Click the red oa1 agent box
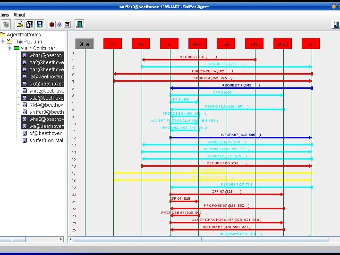 click(x=169, y=44)
